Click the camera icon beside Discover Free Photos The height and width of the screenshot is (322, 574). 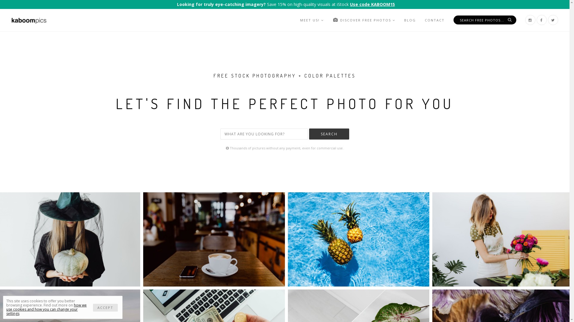[335, 20]
